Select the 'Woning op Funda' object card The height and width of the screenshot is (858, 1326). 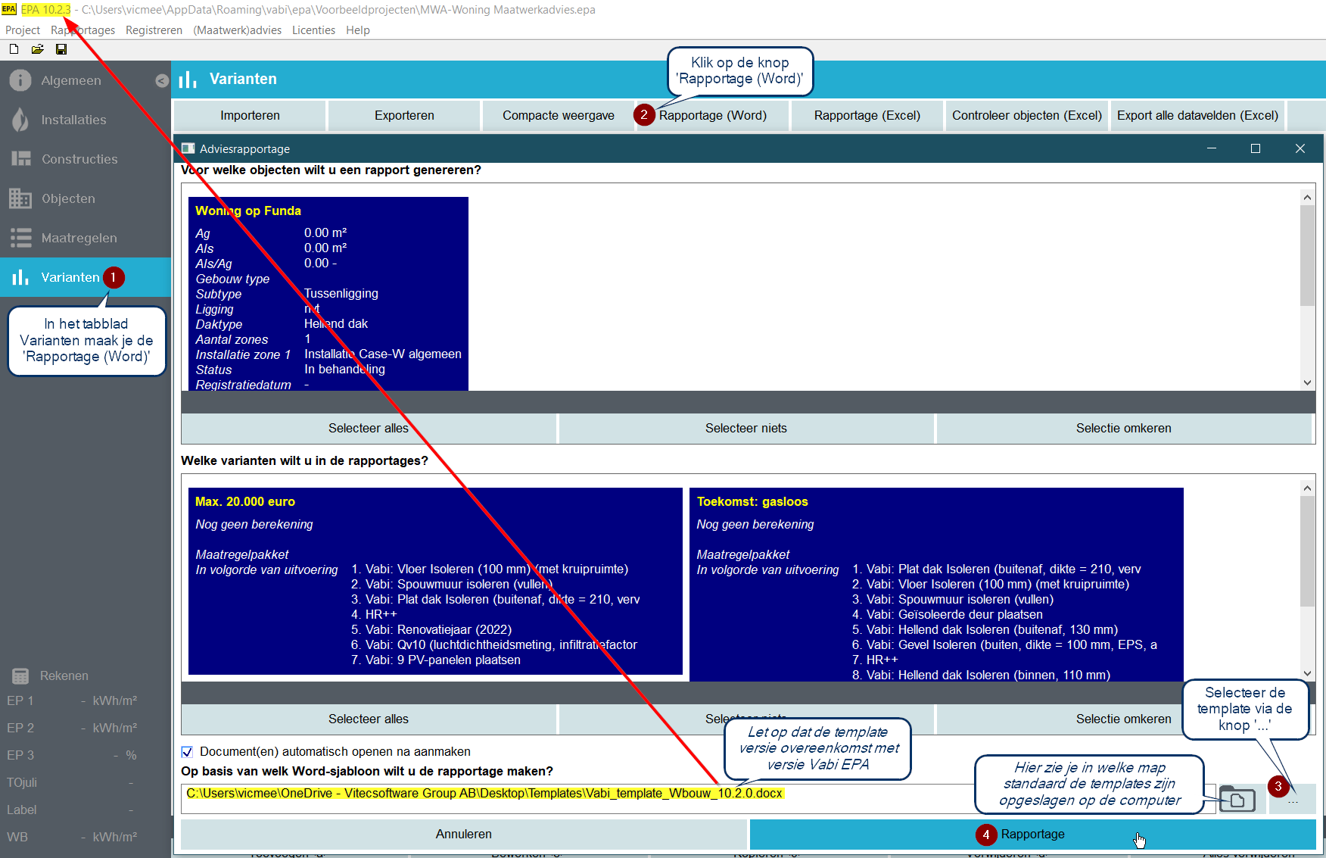coord(328,294)
